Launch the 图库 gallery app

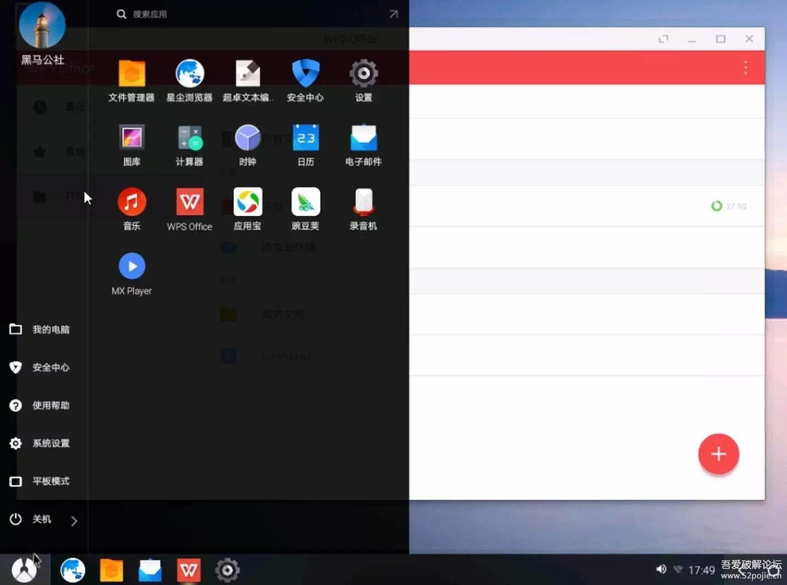click(132, 138)
